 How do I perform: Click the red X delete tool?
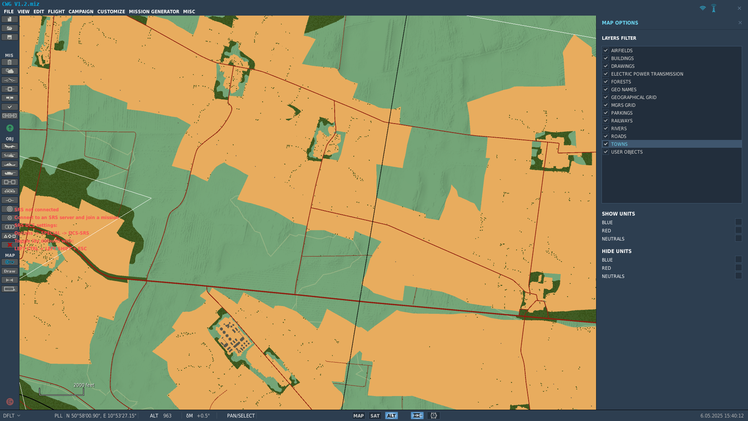9,245
